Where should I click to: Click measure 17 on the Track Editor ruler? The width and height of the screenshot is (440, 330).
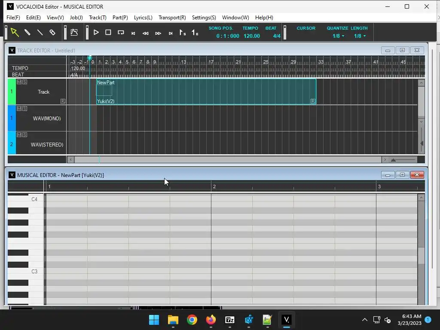tap(211, 62)
